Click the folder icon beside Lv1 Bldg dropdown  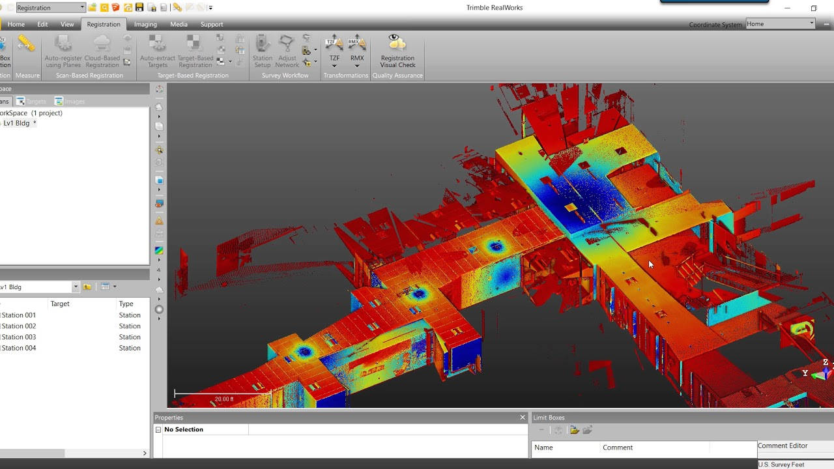click(87, 287)
